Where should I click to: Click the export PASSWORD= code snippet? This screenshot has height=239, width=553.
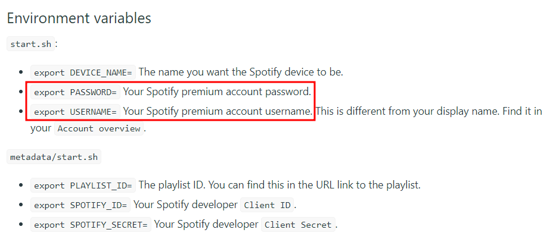pyautogui.click(x=76, y=92)
